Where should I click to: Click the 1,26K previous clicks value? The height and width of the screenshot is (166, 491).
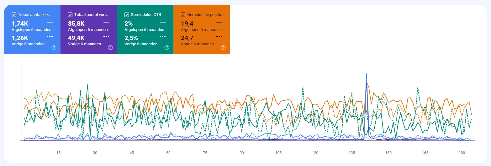click(20, 38)
